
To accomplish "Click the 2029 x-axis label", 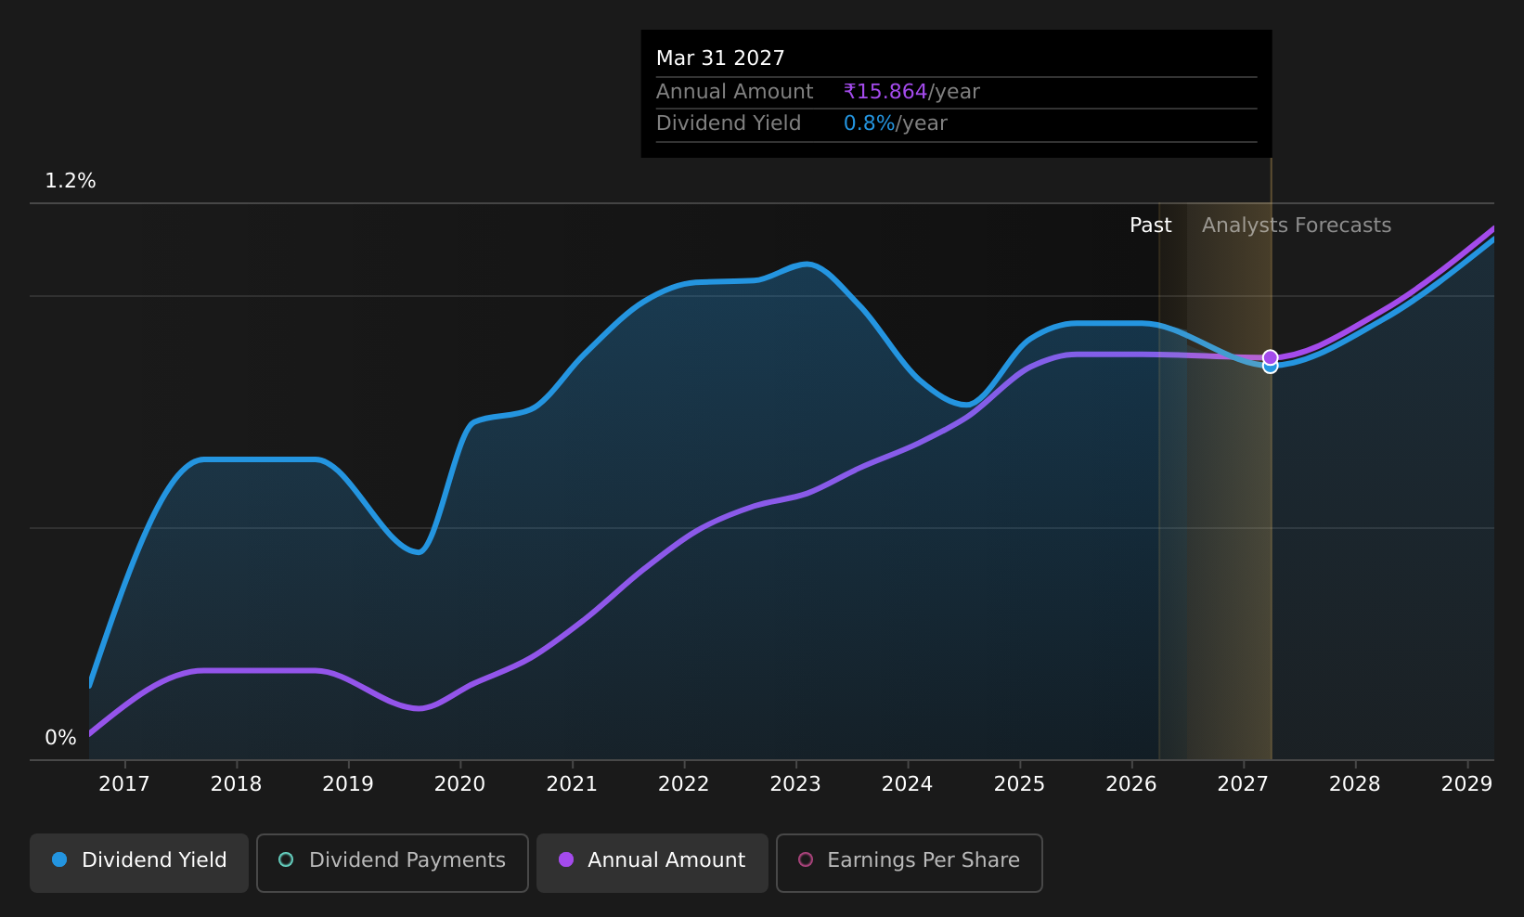I will [x=1466, y=784].
